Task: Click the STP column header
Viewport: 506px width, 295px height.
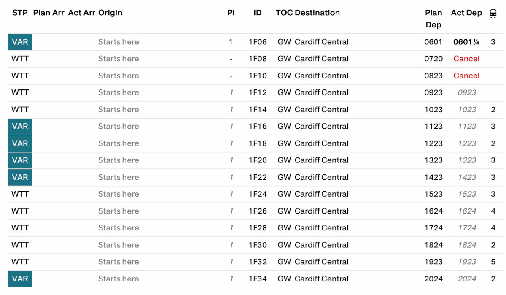Action: 20,13
